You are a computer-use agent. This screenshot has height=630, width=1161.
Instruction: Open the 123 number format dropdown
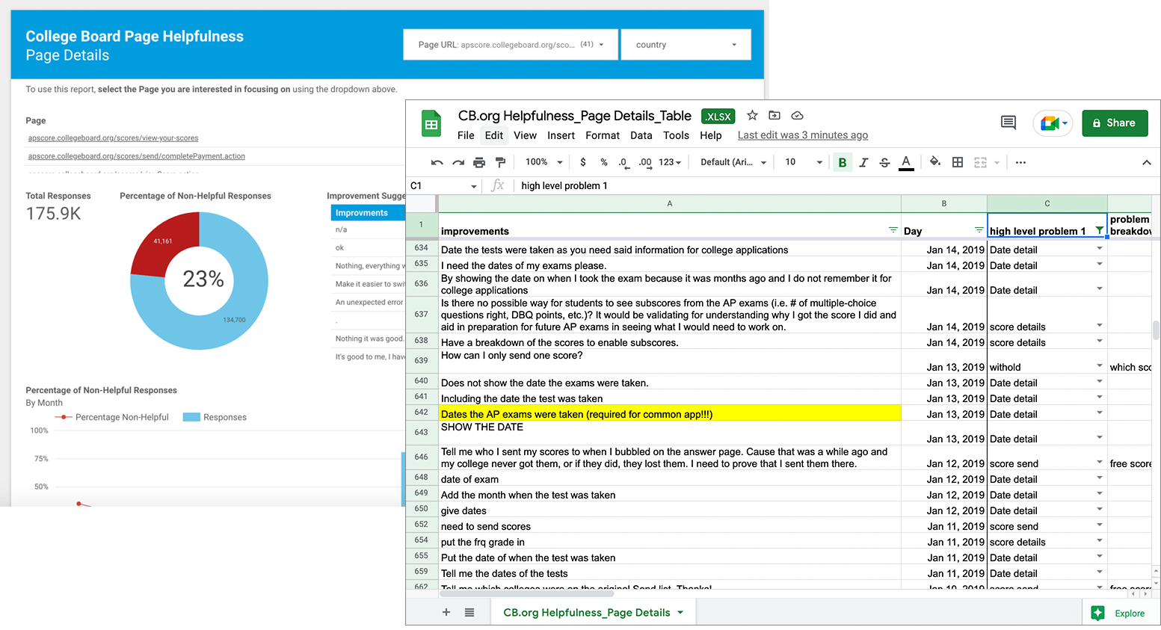pos(670,162)
